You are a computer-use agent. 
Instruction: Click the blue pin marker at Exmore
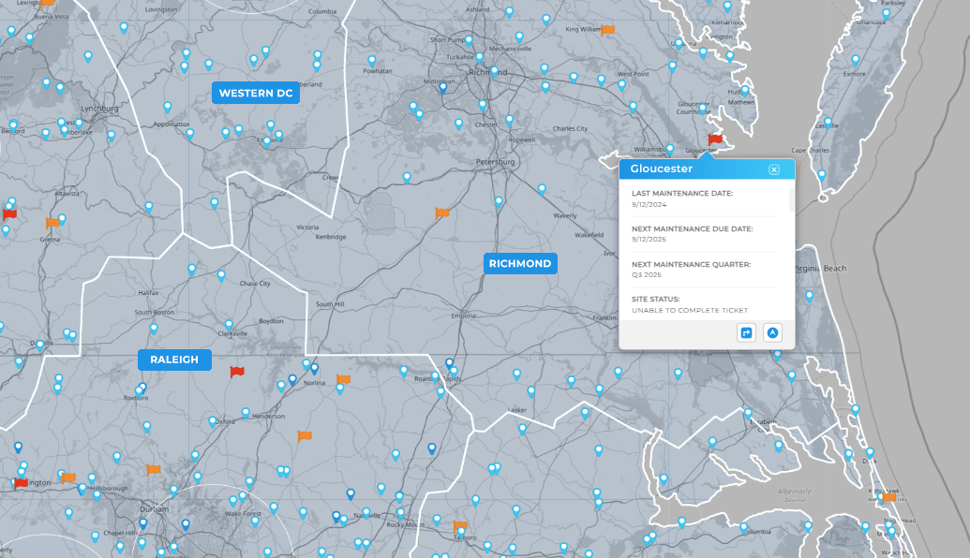856,59
